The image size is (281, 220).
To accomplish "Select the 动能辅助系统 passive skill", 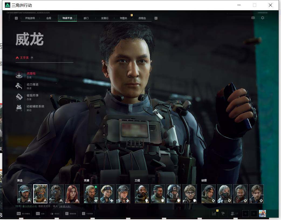I will click(30, 108).
